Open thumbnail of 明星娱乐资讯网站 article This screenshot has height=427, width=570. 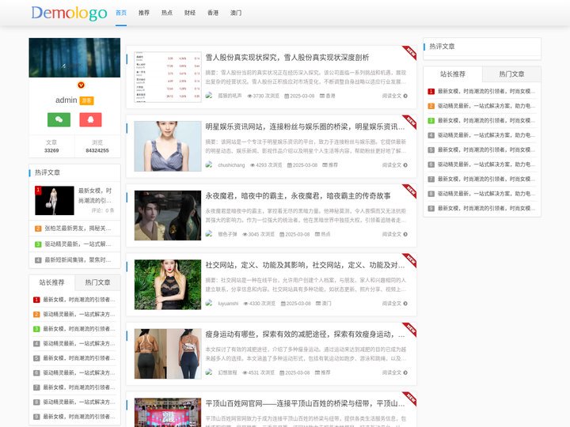[168, 146]
